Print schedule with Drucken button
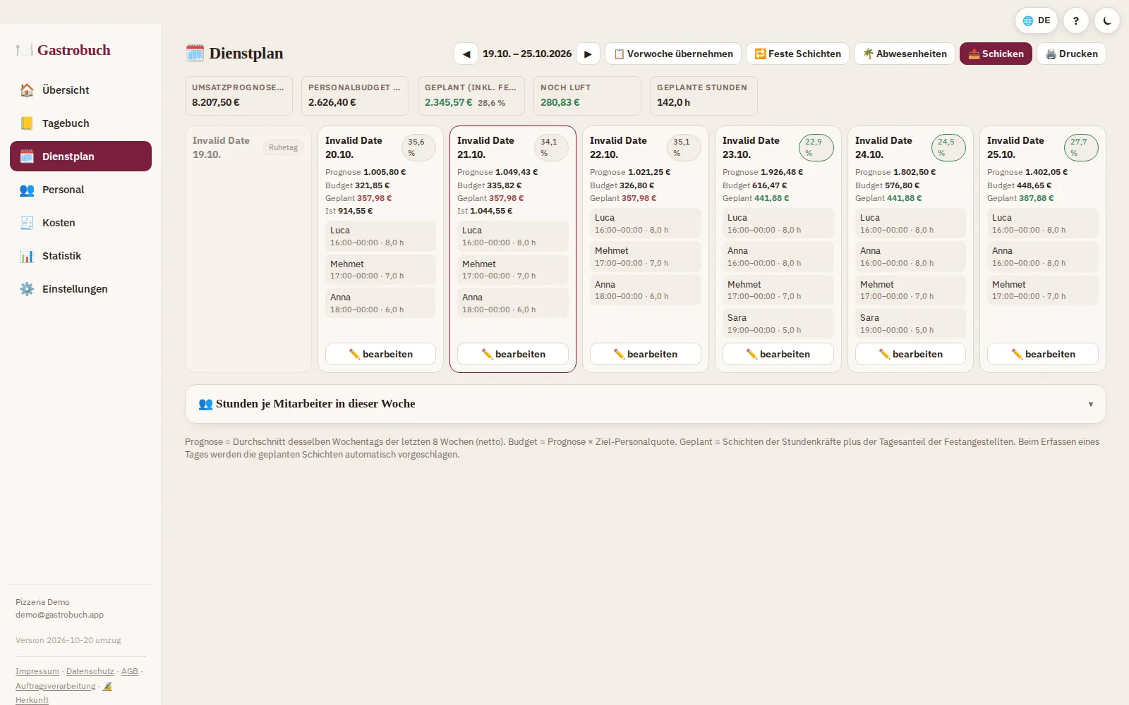This screenshot has height=705, width=1129. coord(1071,54)
